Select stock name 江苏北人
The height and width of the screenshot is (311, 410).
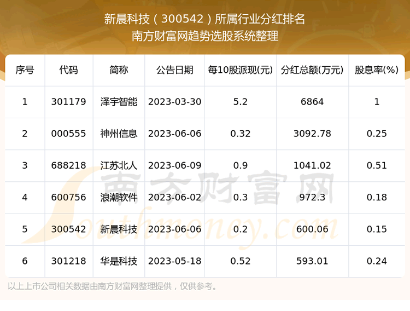[x=119, y=165]
